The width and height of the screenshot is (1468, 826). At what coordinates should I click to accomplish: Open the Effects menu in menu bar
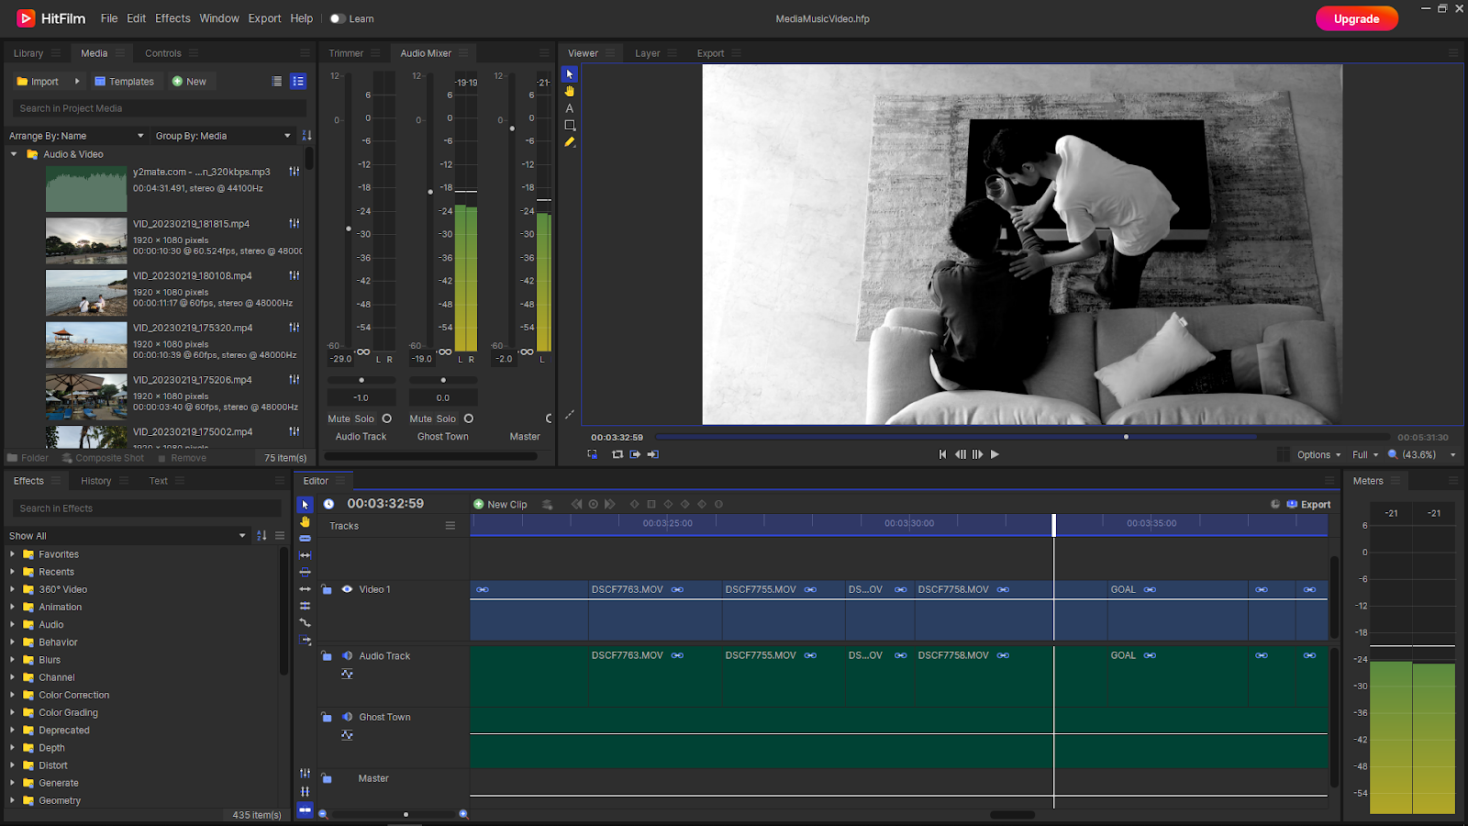172,18
